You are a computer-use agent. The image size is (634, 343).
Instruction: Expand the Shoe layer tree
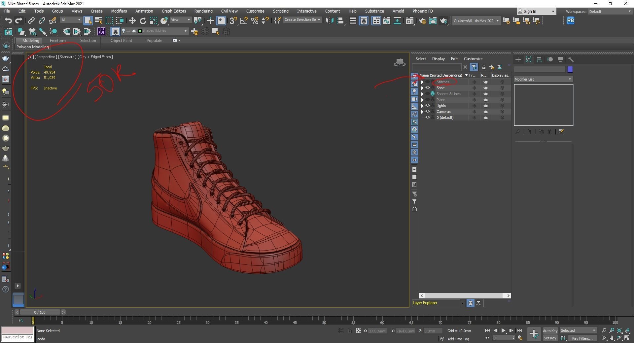[422, 88]
